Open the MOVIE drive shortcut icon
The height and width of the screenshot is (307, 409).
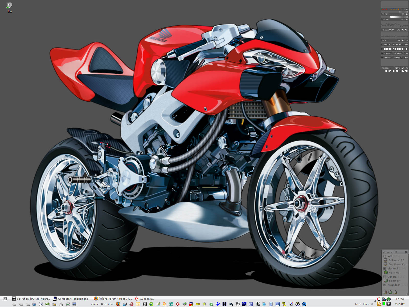41,304
